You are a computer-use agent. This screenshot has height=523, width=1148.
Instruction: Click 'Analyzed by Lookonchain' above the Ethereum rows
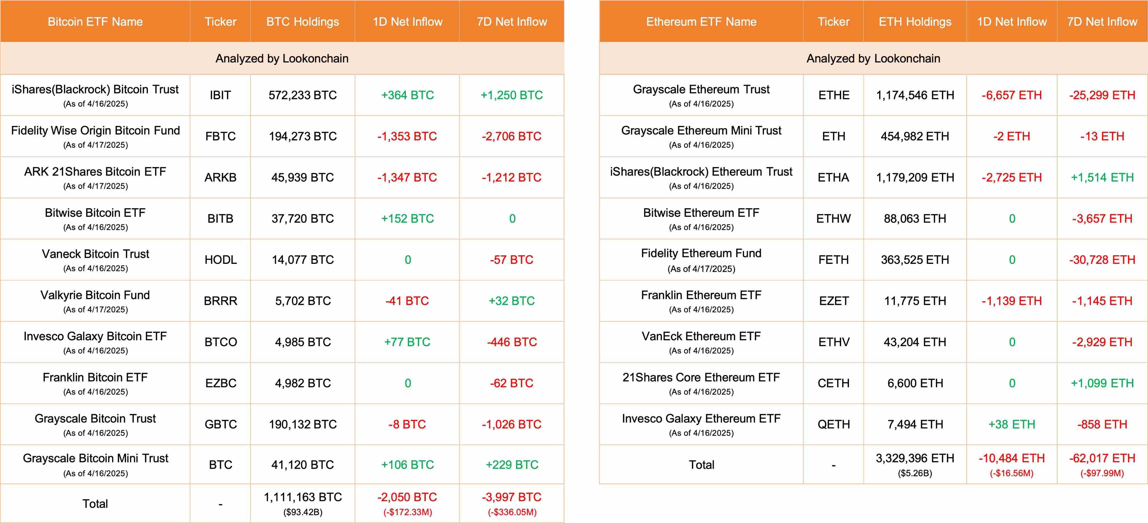(x=873, y=59)
